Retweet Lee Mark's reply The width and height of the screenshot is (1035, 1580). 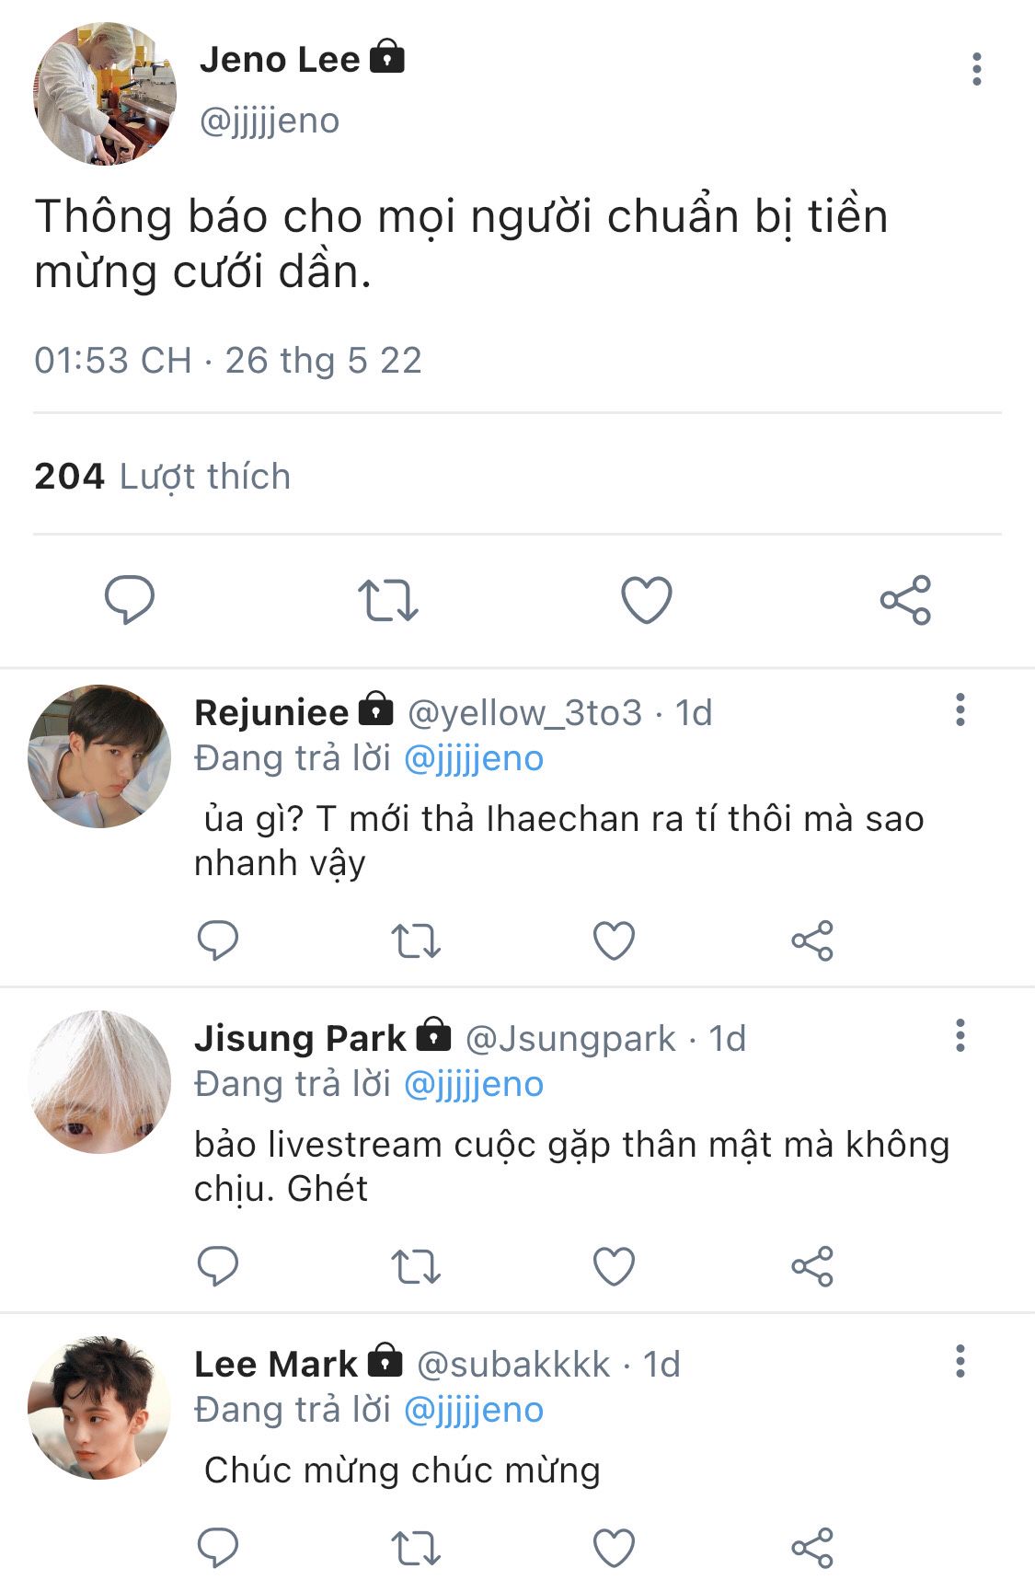[x=416, y=1548]
